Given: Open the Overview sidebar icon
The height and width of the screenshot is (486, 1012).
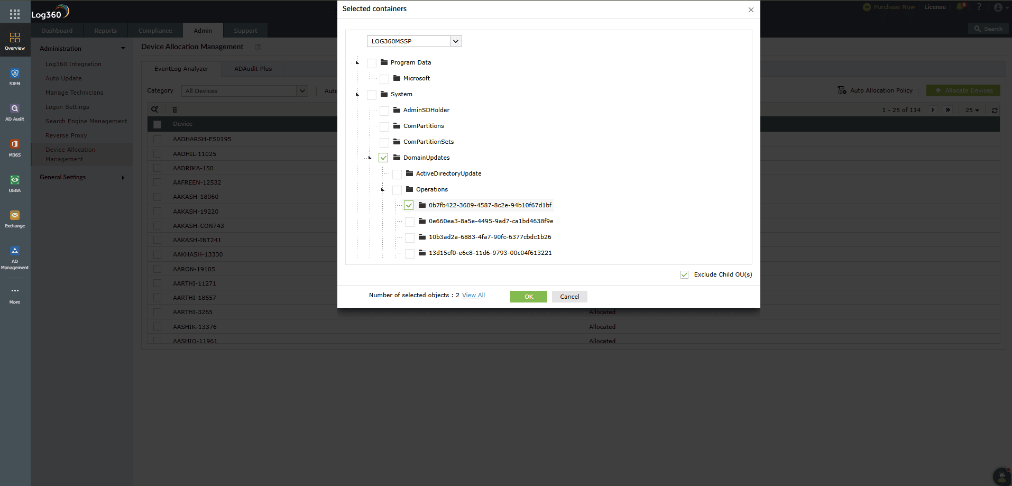Looking at the screenshot, I should (x=15, y=41).
